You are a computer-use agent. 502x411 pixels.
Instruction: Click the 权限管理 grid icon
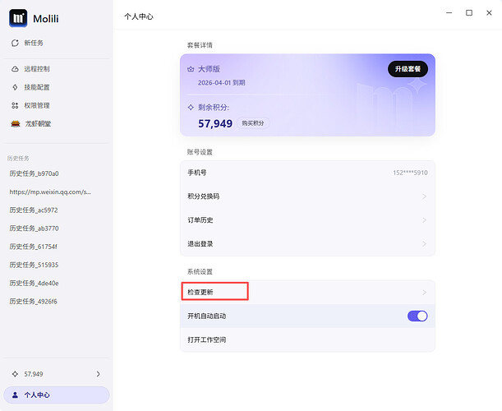pyautogui.click(x=15, y=105)
